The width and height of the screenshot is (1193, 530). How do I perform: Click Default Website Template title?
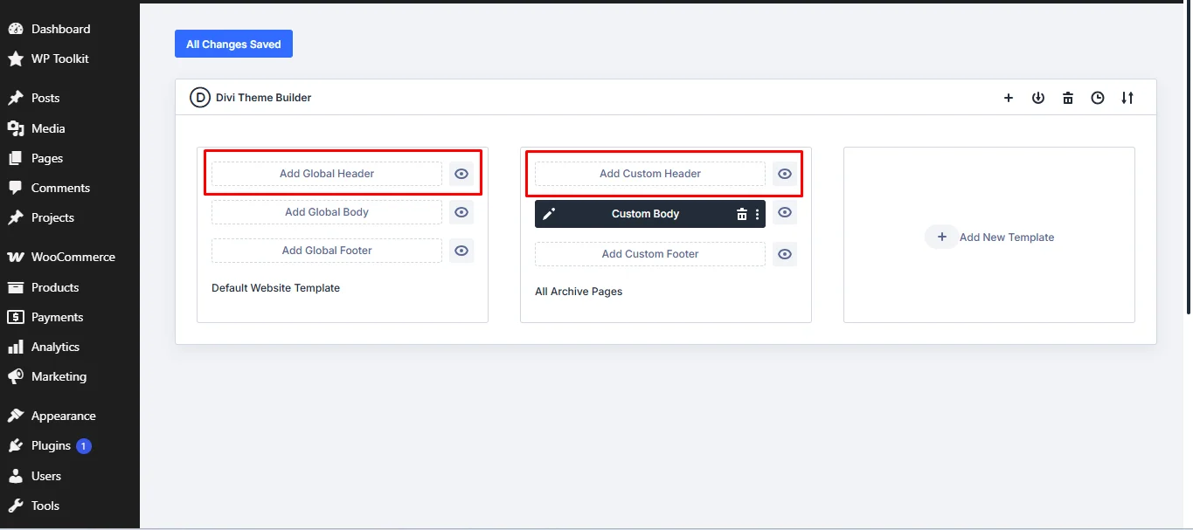click(x=275, y=288)
